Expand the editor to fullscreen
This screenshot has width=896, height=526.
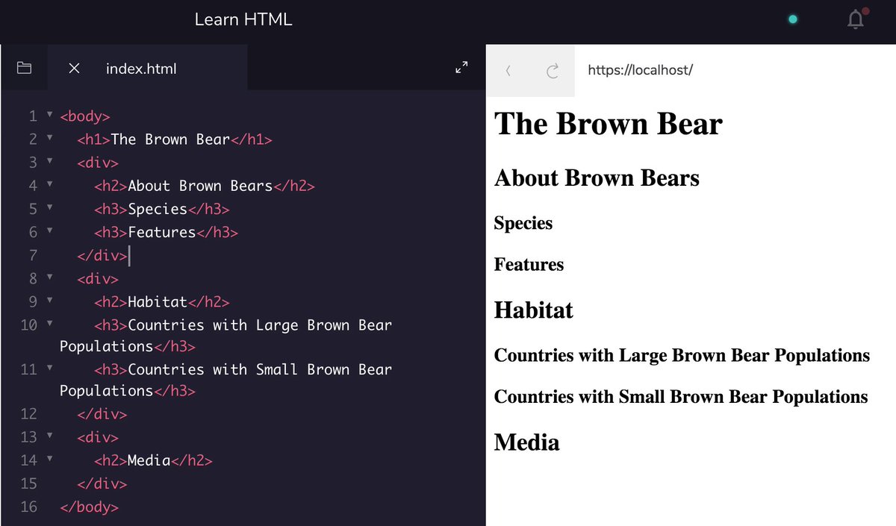(461, 66)
